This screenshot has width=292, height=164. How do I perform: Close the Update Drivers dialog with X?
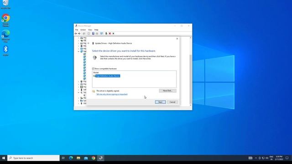coord(177,38)
